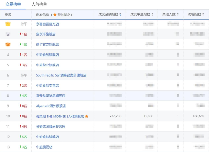Open 中盐食品专营店 store link

pyautogui.click(x=47, y=85)
